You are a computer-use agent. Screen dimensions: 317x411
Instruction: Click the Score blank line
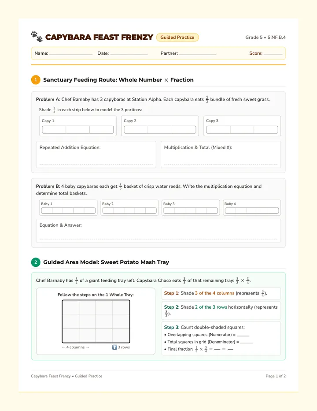(273, 54)
